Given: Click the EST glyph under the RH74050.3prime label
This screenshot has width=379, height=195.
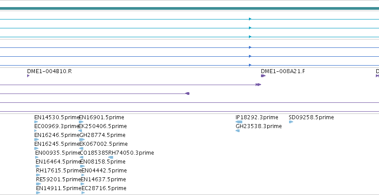Looking at the screenshot, I should 111,157.
